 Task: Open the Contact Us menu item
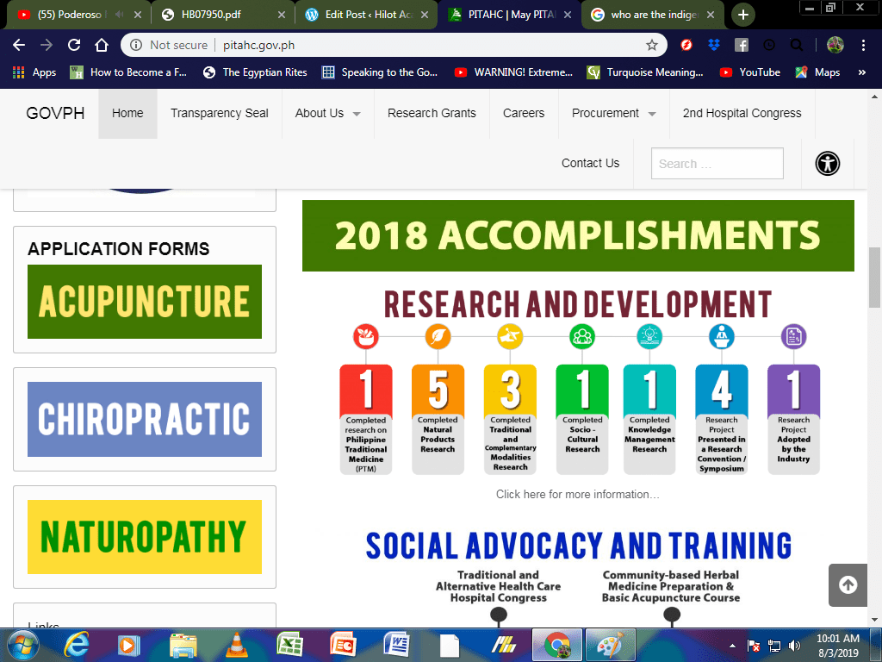click(590, 163)
